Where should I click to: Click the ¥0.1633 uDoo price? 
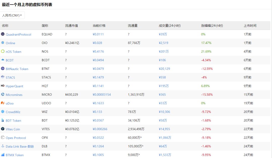pyautogui.click(x=98, y=103)
